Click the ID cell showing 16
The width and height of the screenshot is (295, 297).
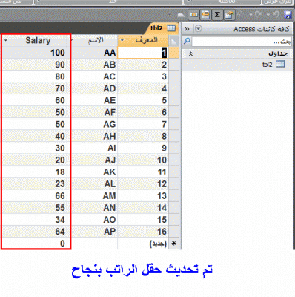pyautogui.click(x=143, y=232)
